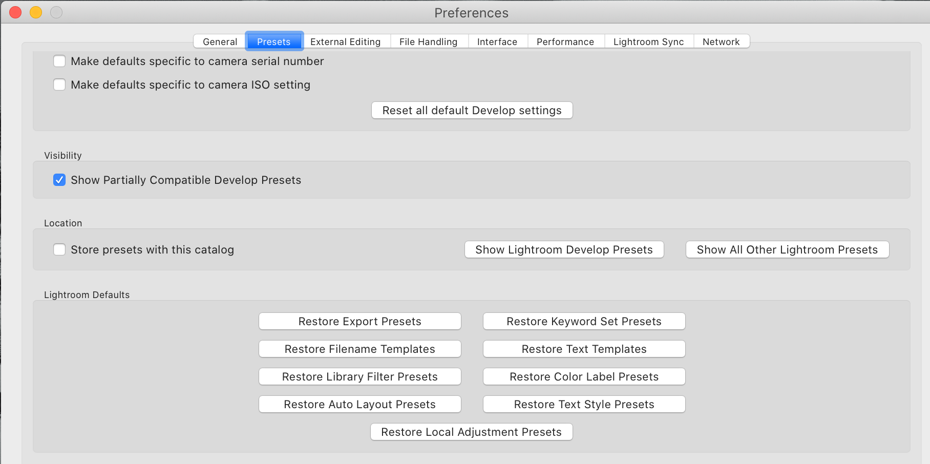The image size is (930, 464).
Task: Close the Preferences window with red button
Action: (x=15, y=12)
